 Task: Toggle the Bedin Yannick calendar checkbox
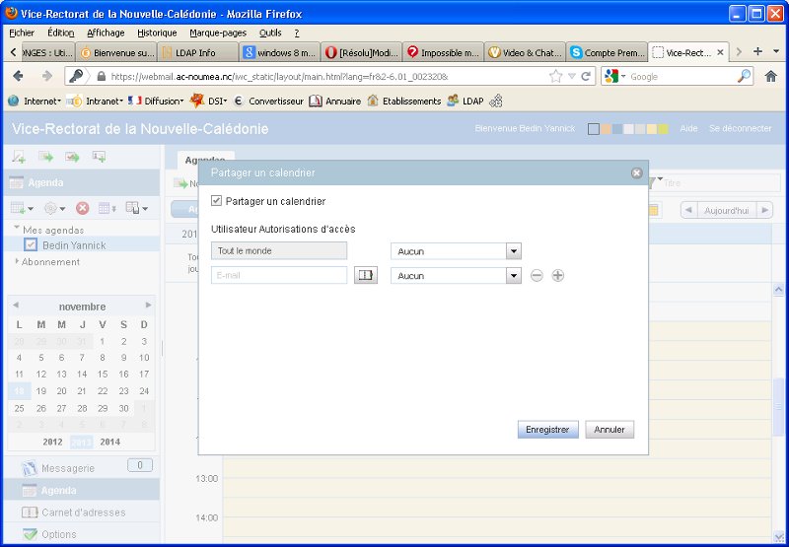point(32,245)
